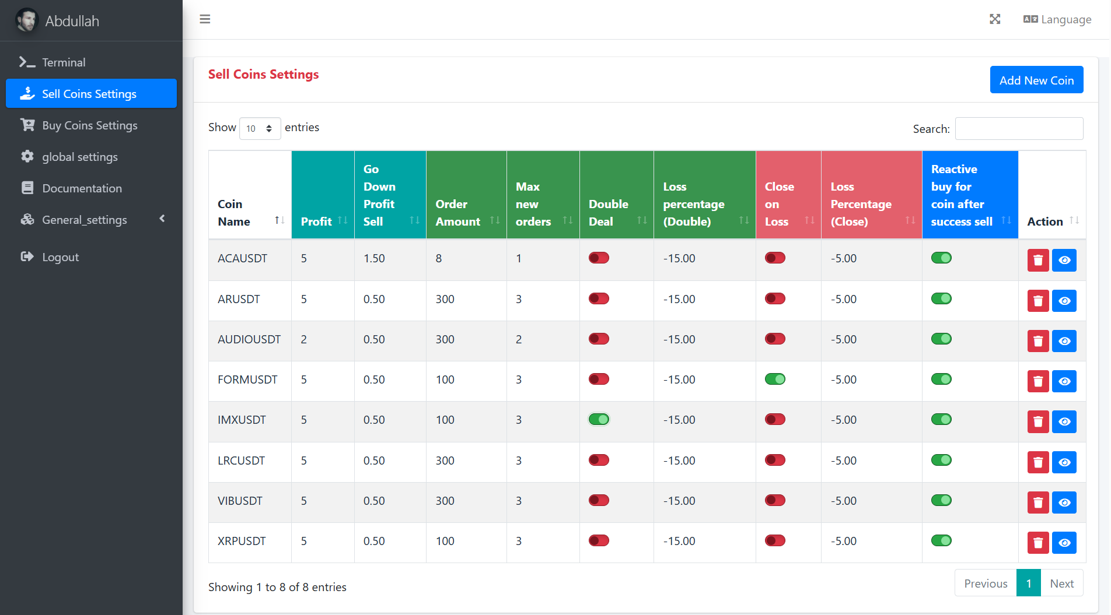The height and width of the screenshot is (615, 1111).
Task: Open the Language selector
Action: click(x=1057, y=19)
